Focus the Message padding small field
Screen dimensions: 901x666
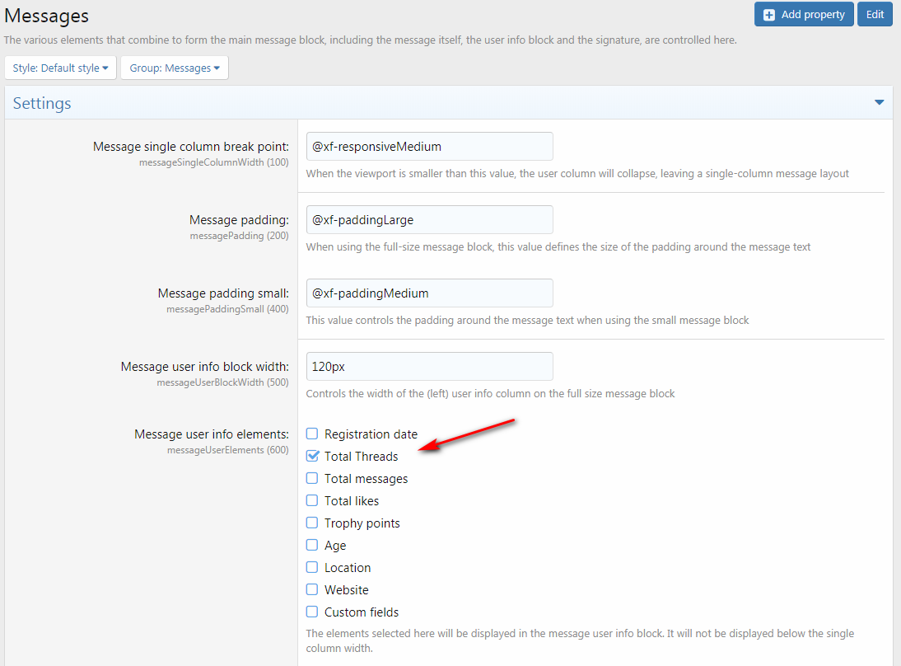point(429,293)
